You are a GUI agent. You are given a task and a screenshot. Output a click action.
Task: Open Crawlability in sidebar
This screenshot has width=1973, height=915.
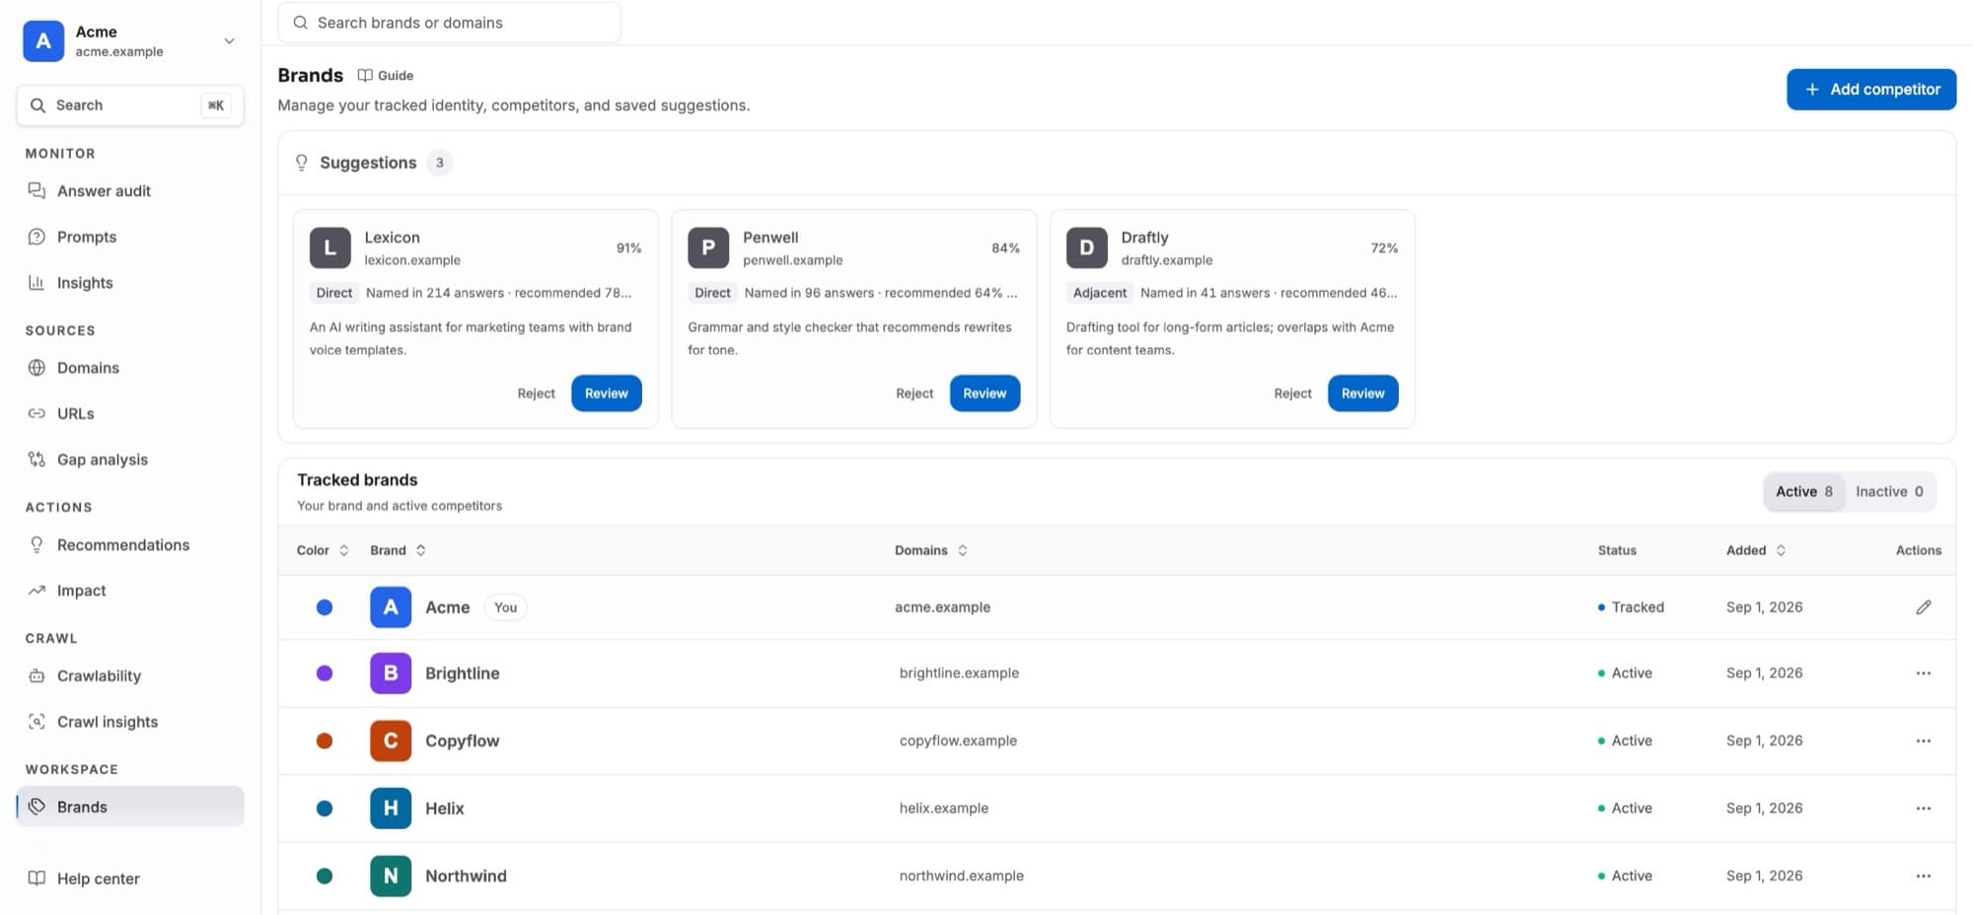pos(129,676)
